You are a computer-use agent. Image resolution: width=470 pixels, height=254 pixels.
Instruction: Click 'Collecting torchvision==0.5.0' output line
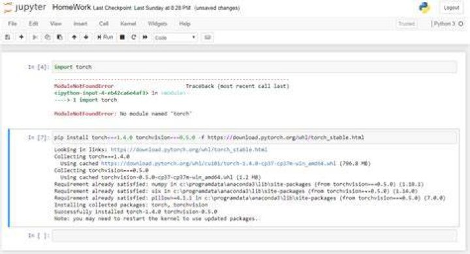point(101,170)
